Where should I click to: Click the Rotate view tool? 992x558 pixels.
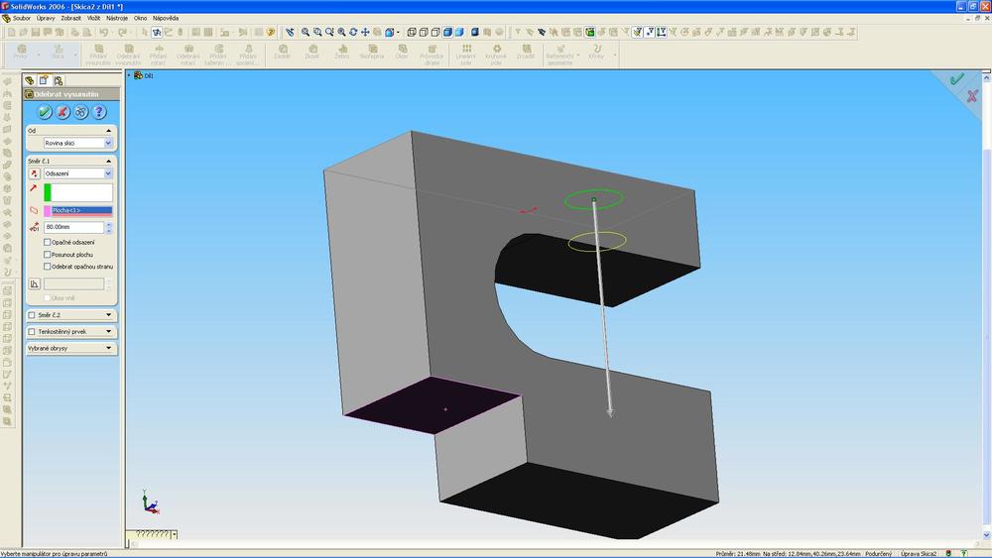(x=353, y=32)
